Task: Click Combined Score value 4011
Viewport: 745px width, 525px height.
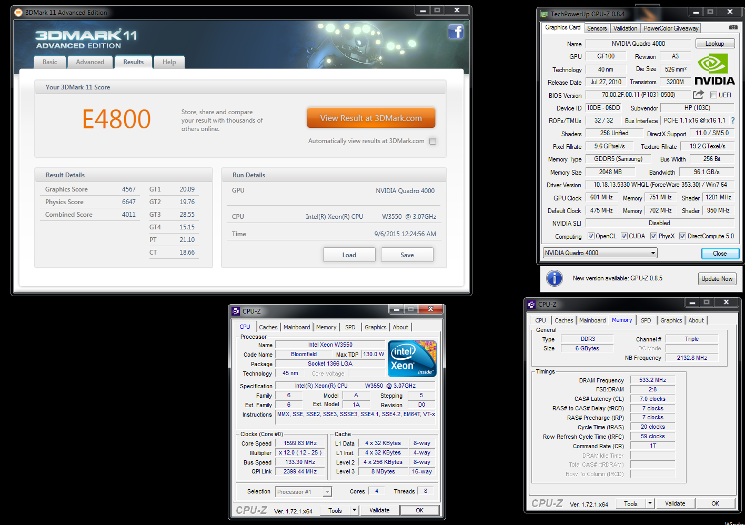Action: 129,215
